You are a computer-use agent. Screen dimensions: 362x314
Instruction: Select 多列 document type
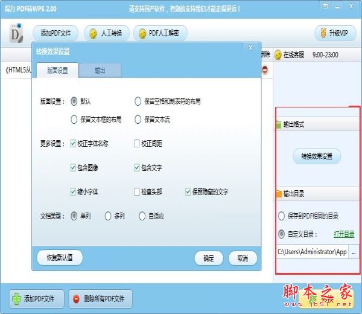pos(108,216)
